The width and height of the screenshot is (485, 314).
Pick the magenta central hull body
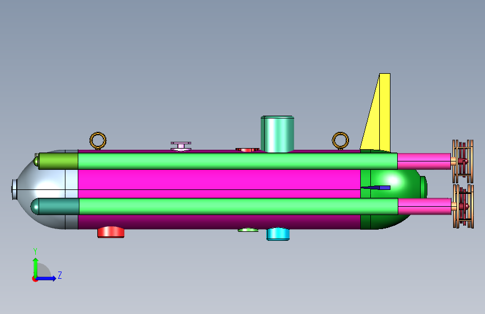(219, 184)
